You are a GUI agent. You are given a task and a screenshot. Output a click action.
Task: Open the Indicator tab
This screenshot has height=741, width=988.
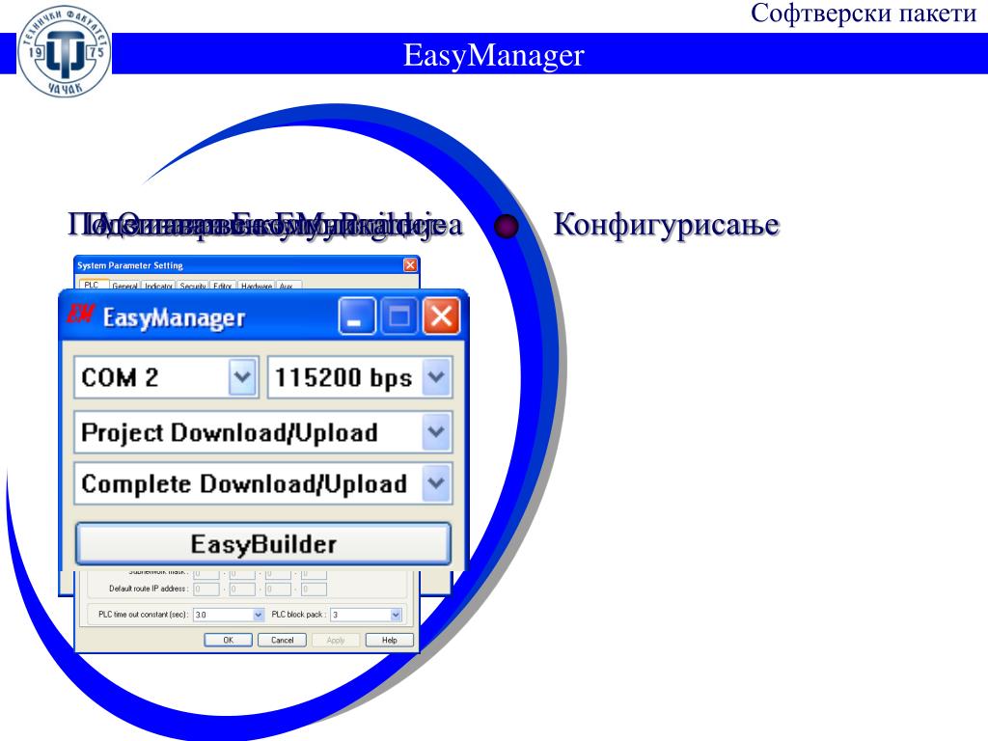[x=159, y=286]
